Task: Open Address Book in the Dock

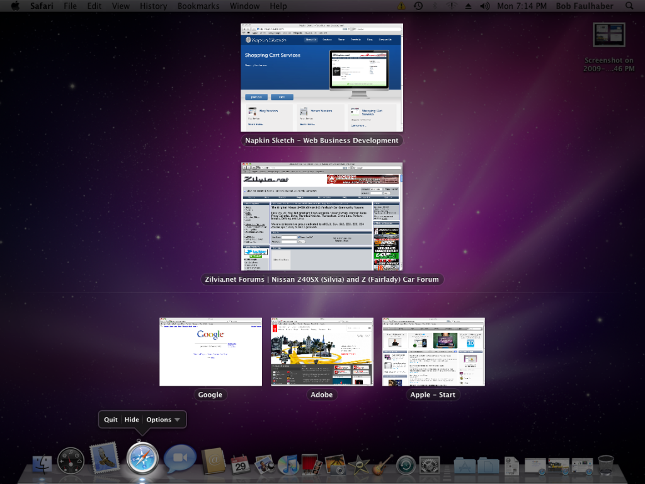Action: pos(213,461)
